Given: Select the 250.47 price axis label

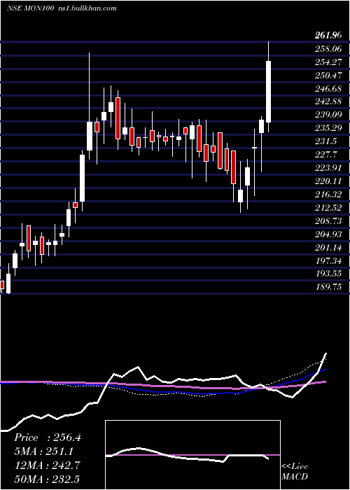Looking at the screenshot, I should click(x=328, y=76).
